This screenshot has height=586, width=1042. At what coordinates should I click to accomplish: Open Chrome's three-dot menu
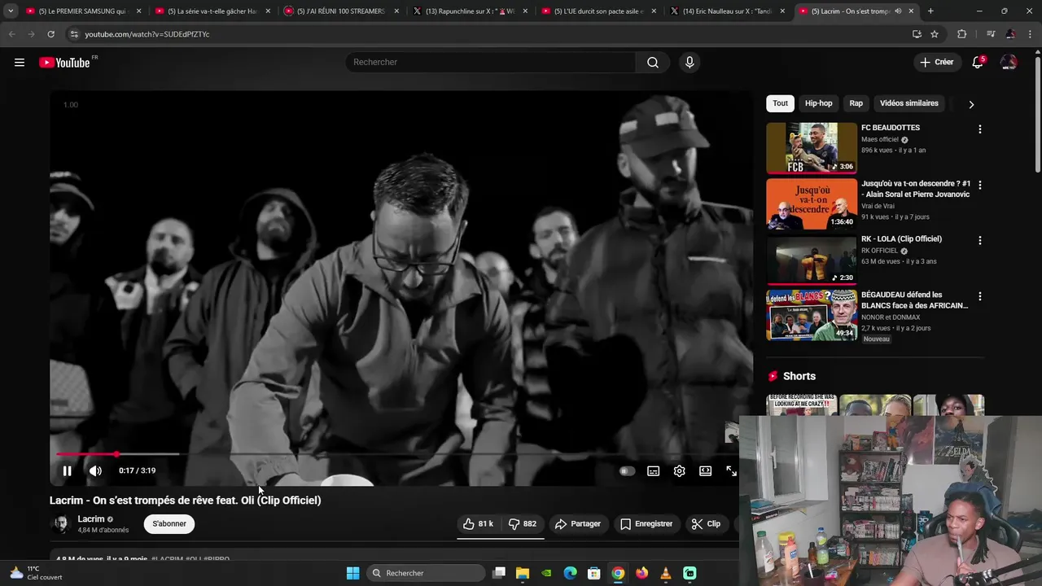pos(1031,34)
